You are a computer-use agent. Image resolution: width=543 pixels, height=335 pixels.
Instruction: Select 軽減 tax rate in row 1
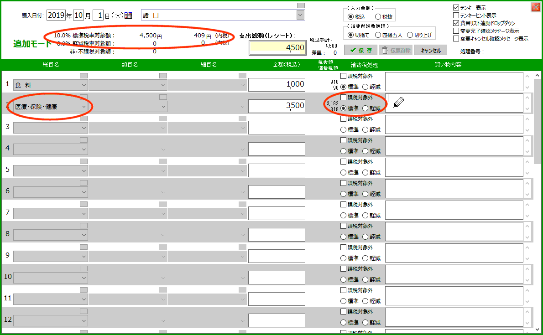(365, 87)
